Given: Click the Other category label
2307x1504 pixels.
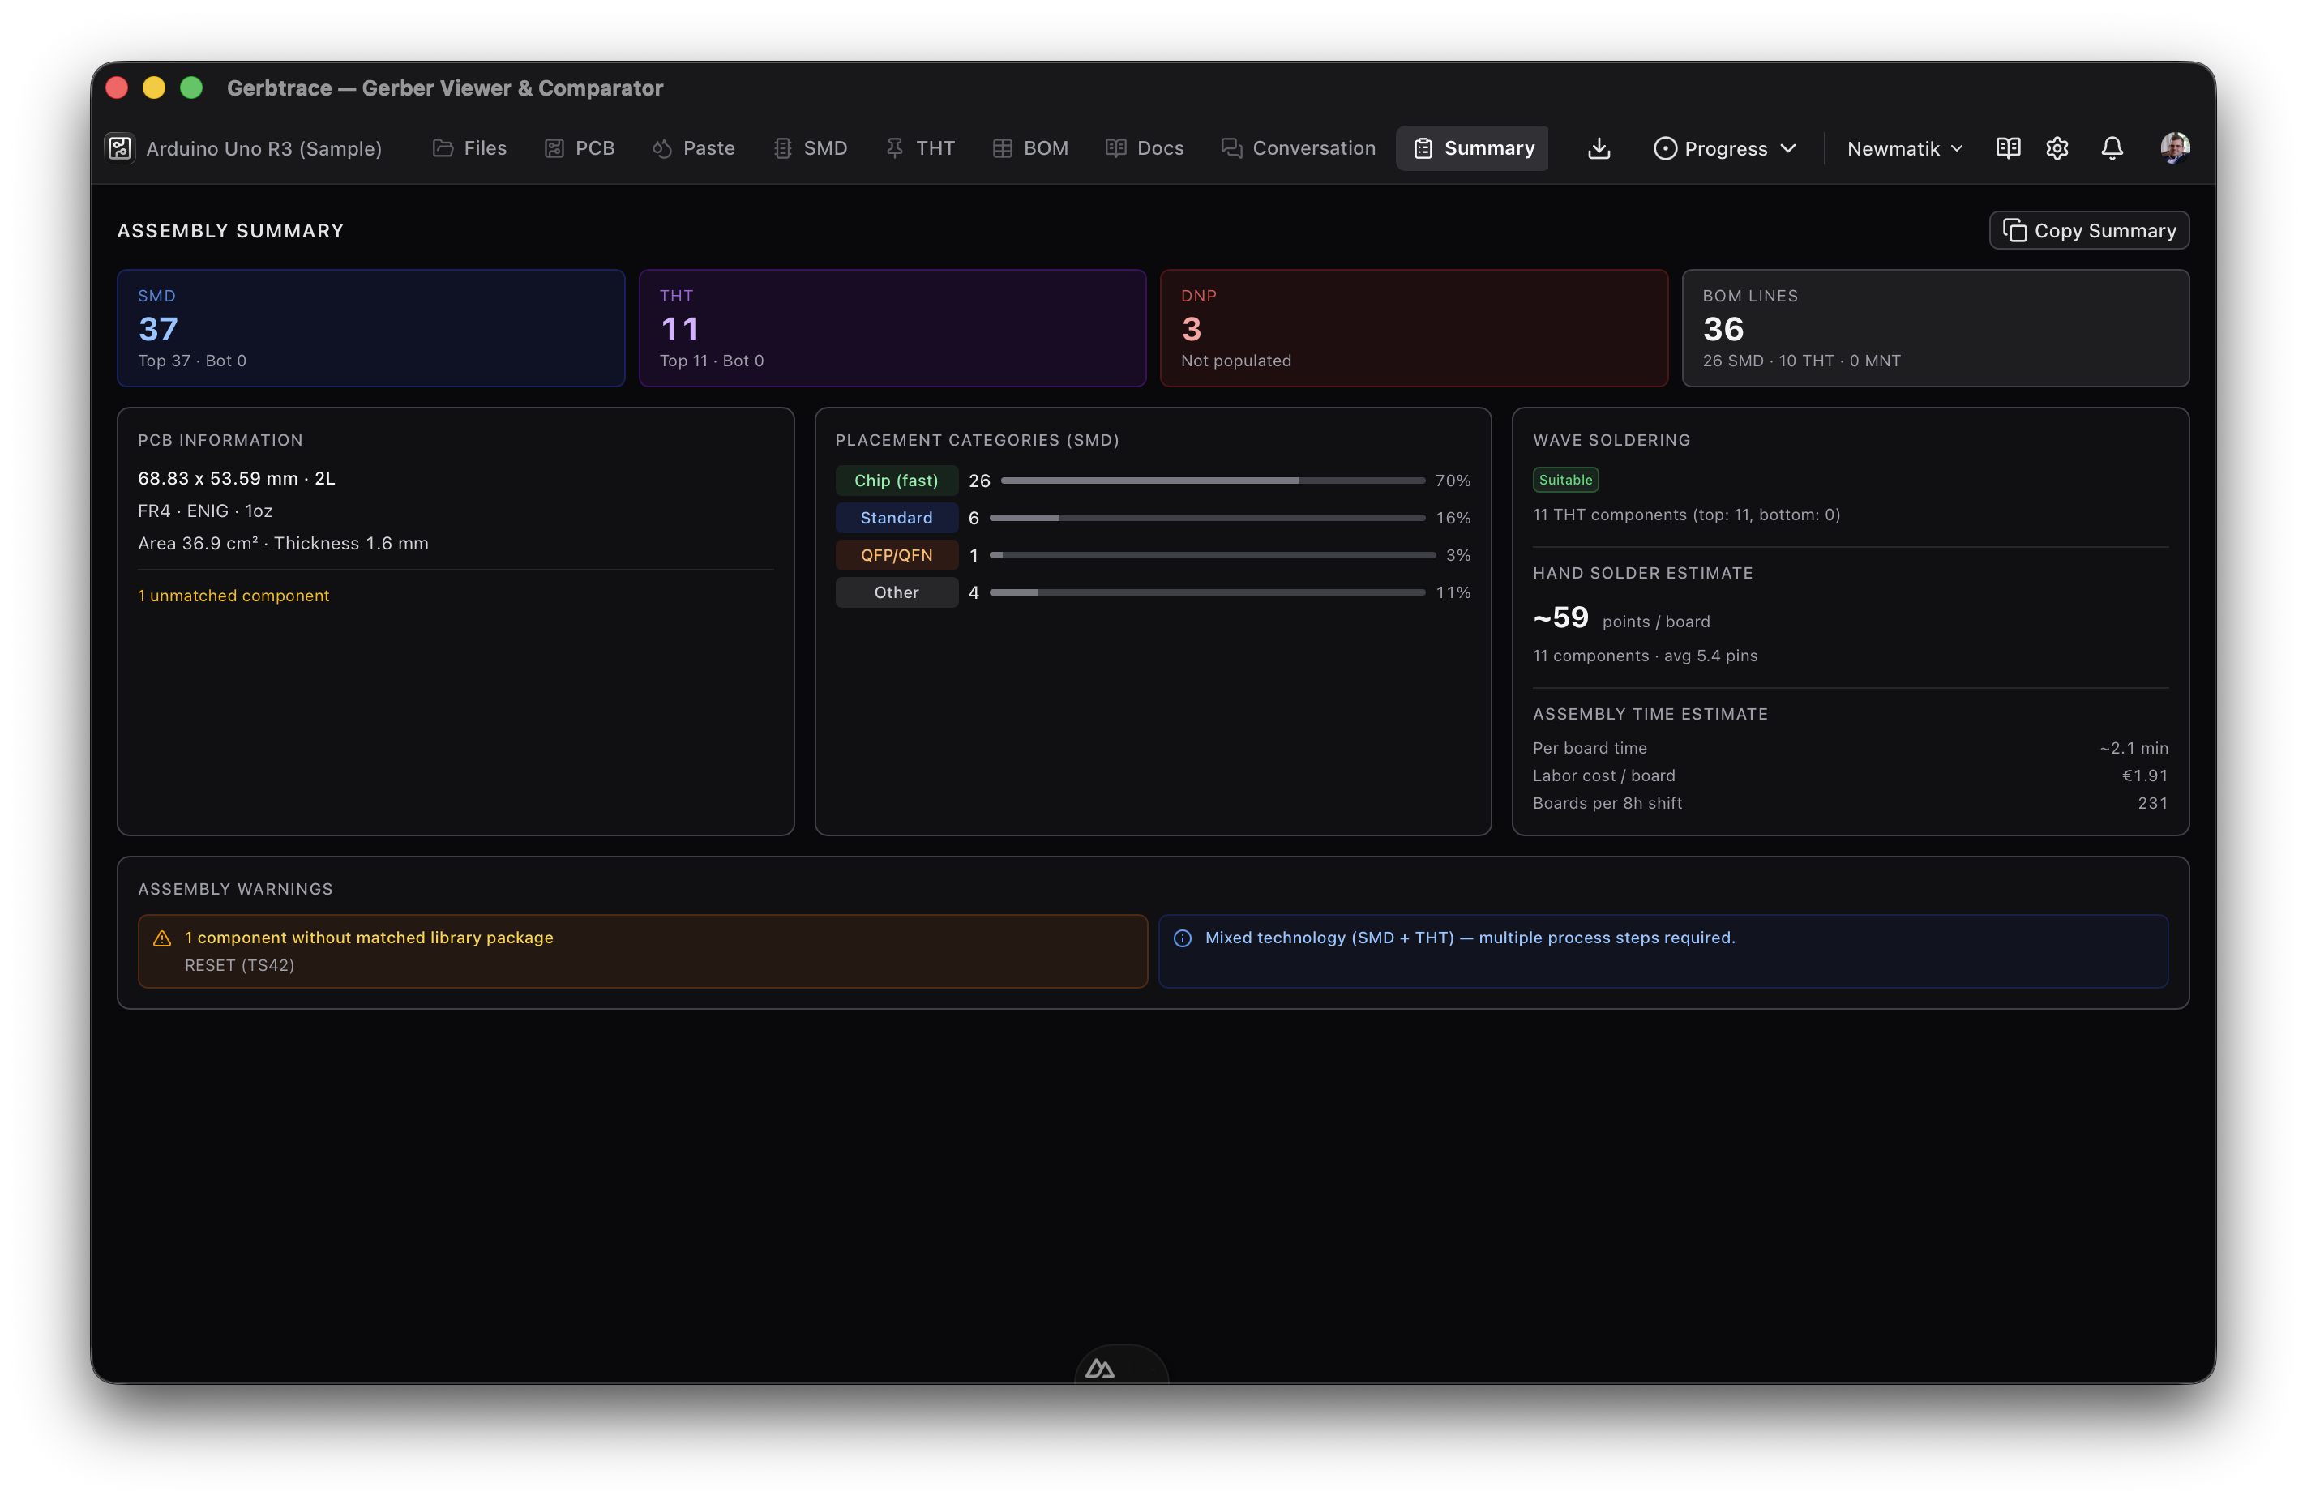Looking at the screenshot, I should pyautogui.click(x=897, y=592).
